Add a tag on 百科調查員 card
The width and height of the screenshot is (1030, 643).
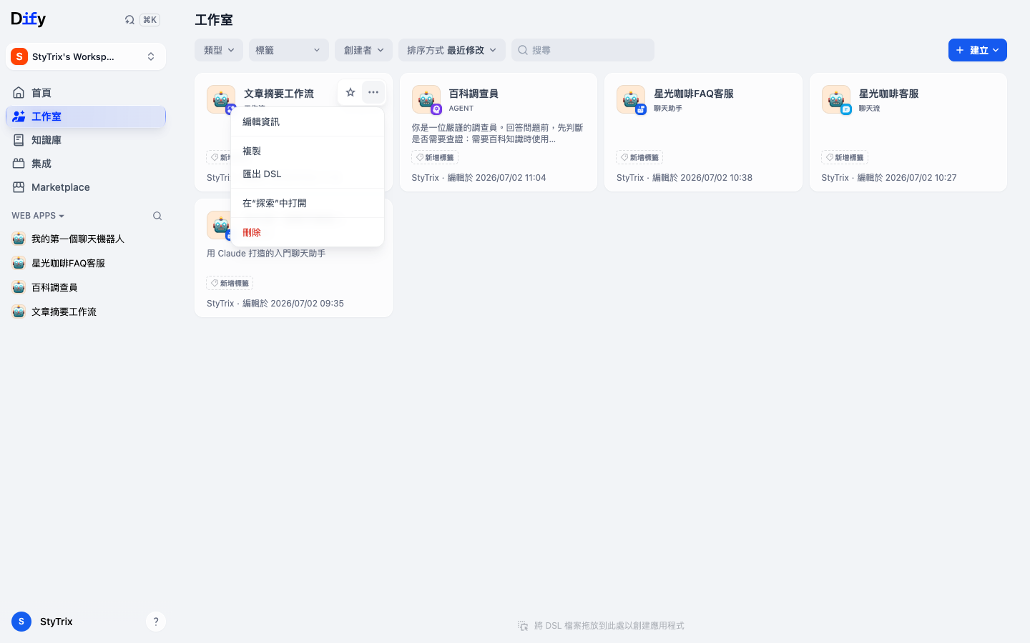click(435, 158)
